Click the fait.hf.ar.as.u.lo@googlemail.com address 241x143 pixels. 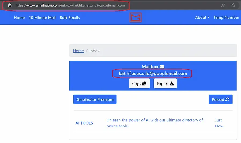pyautogui.click(x=153, y=73)
